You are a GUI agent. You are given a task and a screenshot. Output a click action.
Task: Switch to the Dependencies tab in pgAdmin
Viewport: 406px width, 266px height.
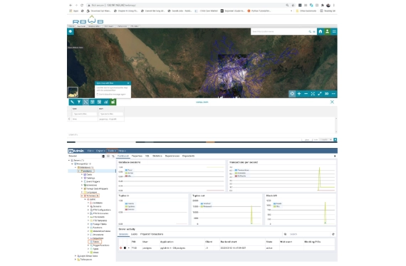[172, 156]
